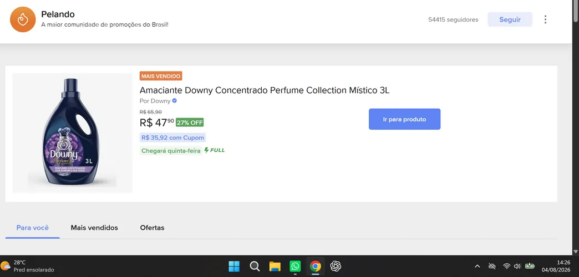
Task: Click the battery status icon
Action: pyautogui.click(x=530, y=265)
